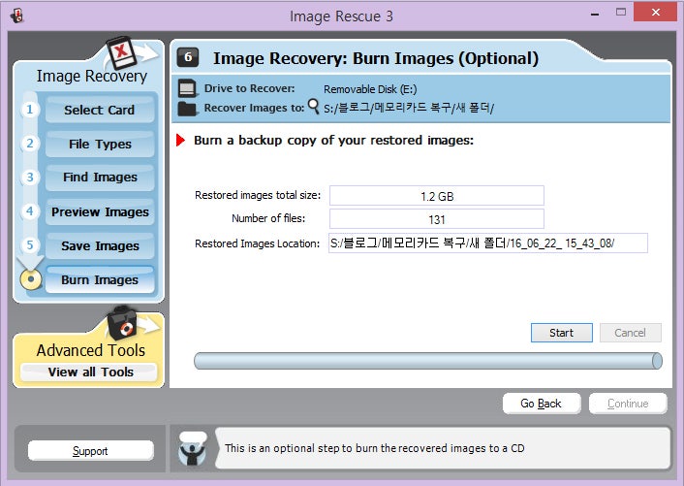
Task: Select the Burn Images step
Action: click(100, 280)
